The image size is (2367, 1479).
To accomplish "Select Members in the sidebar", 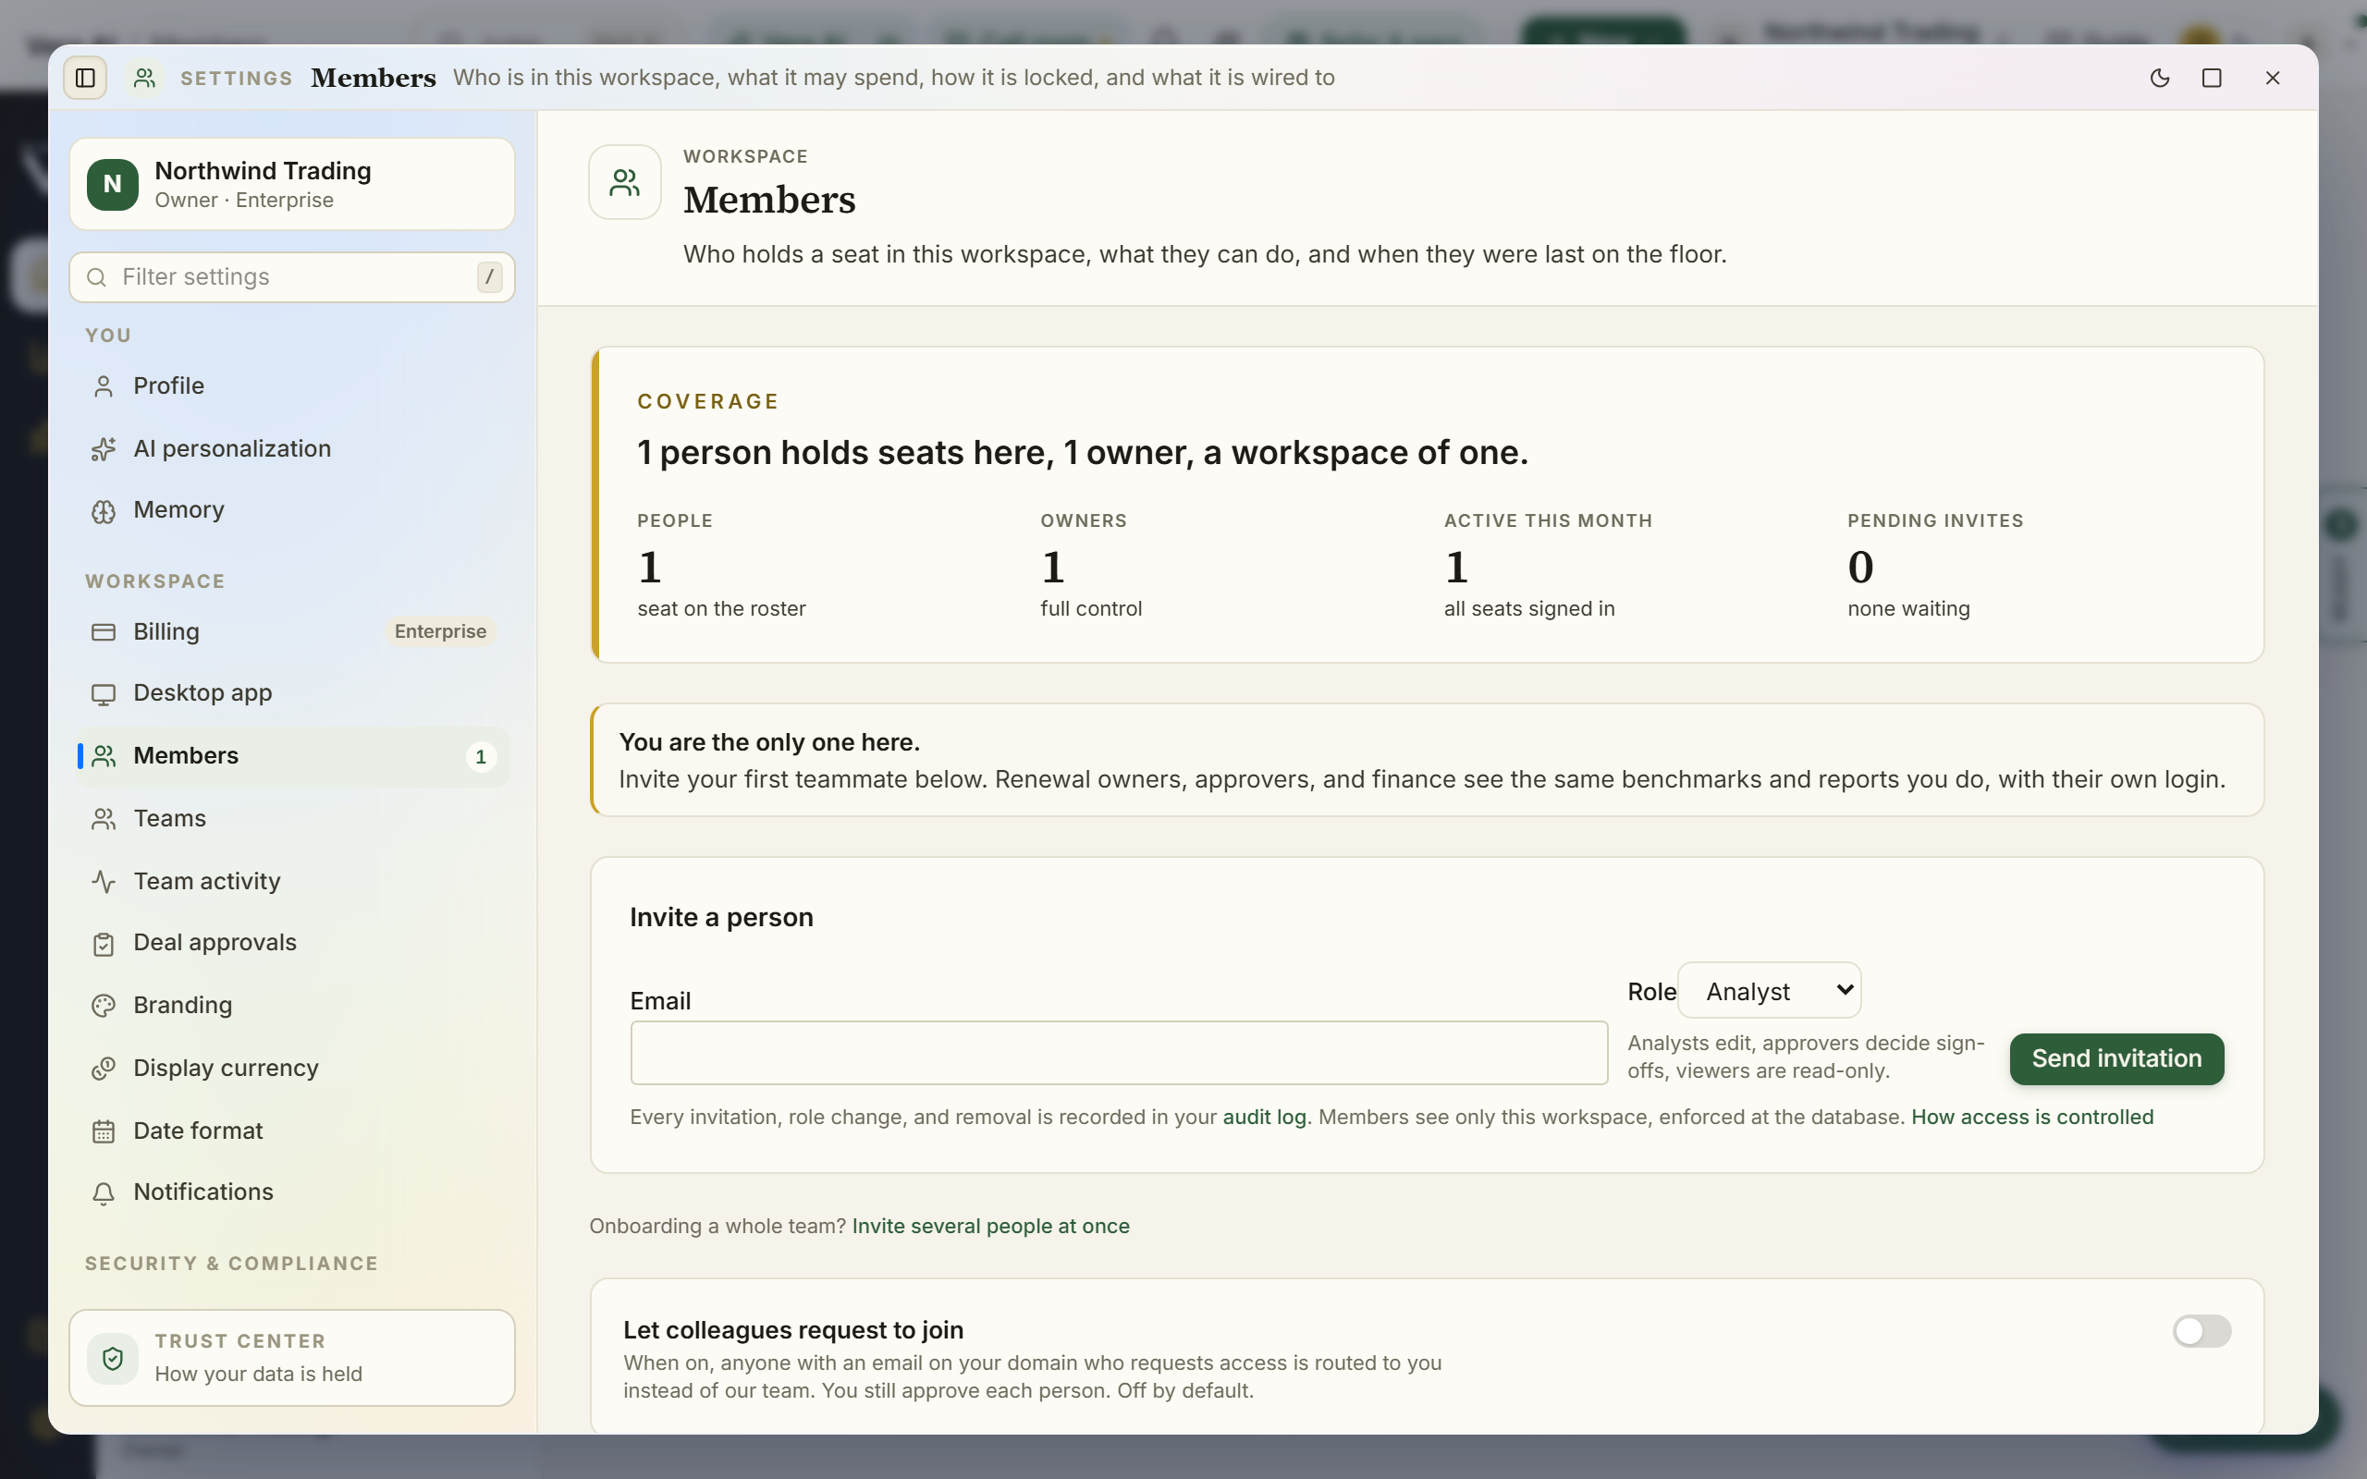I will (293, 756).
